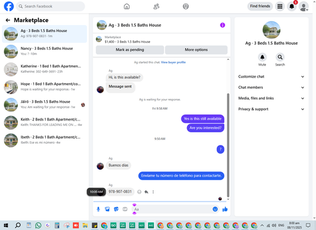Send a thumbs-up like
This screenshot has width=316, height=230.
click(x=225, y=209)
